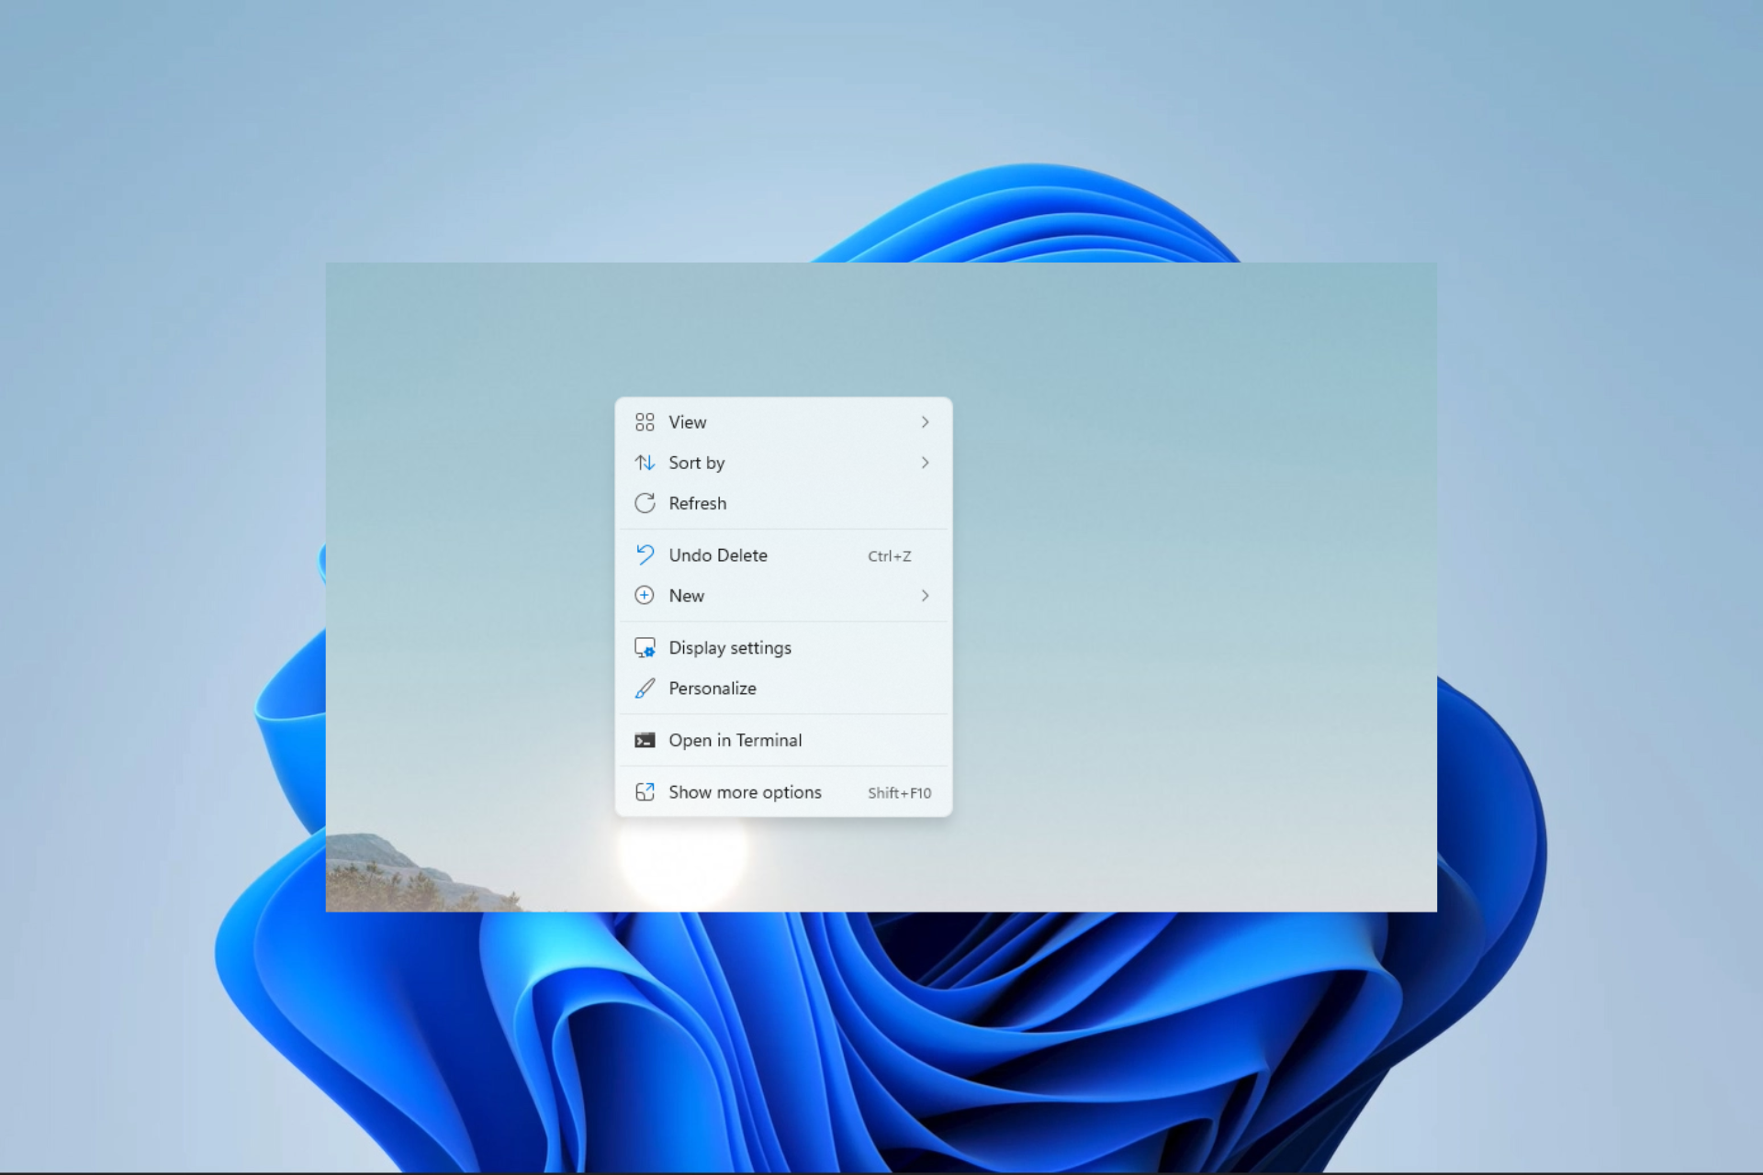
Task: Expand the View submenu chevron
Action: tap(925, 422)
